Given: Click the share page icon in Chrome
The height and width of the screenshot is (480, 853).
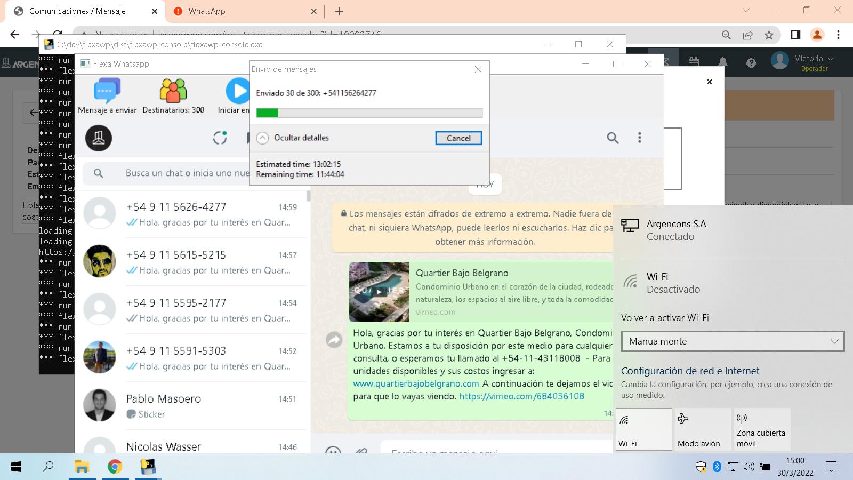Looking at the screenshot, I should (x=747, y=35).
